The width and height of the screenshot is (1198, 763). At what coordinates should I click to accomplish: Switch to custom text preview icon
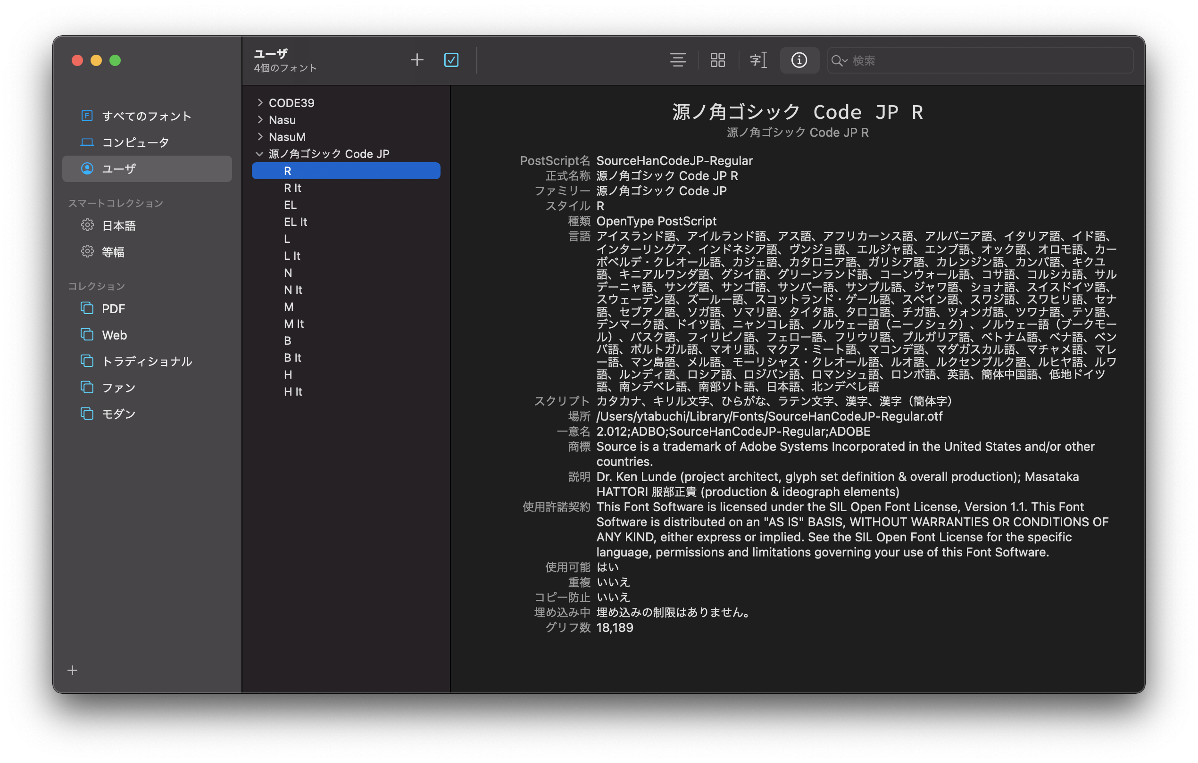pos(758,60)
